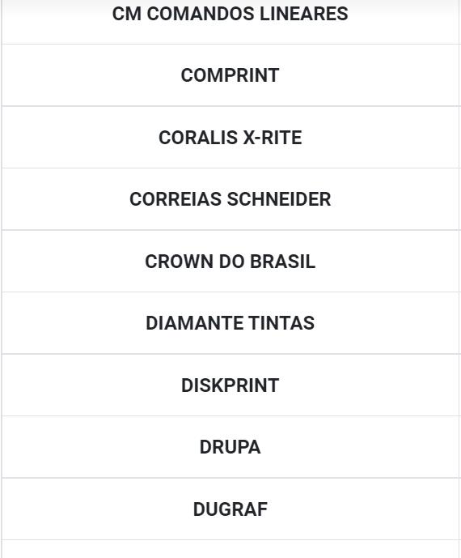Viewport: 461px width, 558px height.
Task: Open the last named company in the list
Action: [x=230, y=509]
